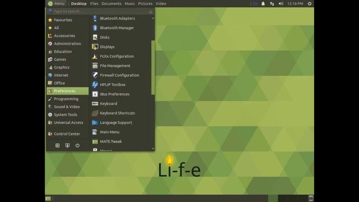Launch HPLIP Toolbox hp icon
This screenshot has height=202, width=359.
click(95, 85)
